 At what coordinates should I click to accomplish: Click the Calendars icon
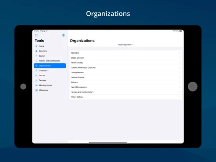(x=36, y=70)
